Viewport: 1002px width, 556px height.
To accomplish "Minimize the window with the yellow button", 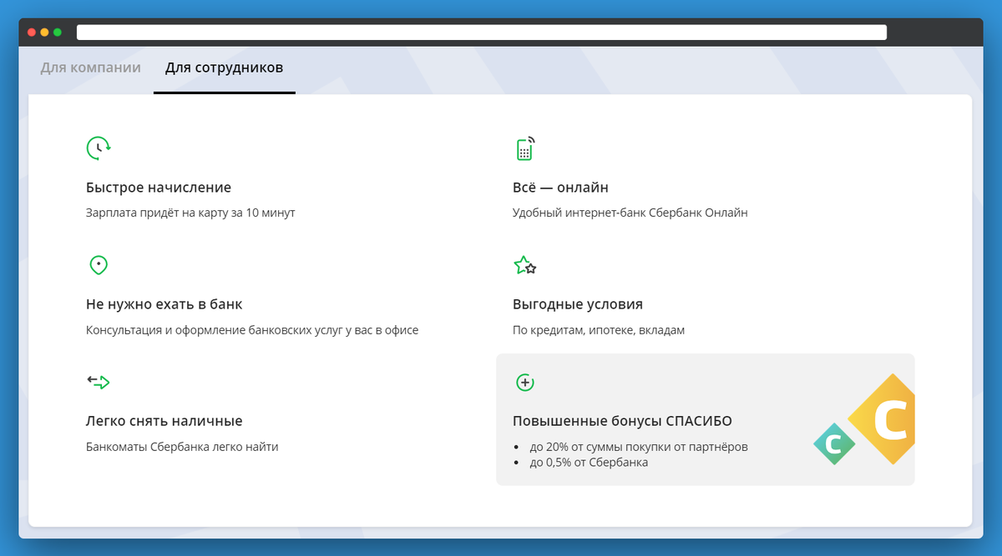I will tap(45, 33).
